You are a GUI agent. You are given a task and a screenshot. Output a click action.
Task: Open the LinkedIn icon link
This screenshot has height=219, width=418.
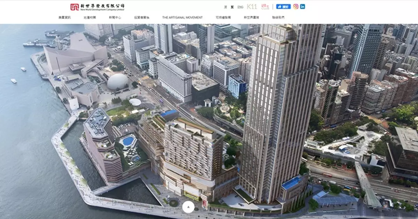click(302, 7)
